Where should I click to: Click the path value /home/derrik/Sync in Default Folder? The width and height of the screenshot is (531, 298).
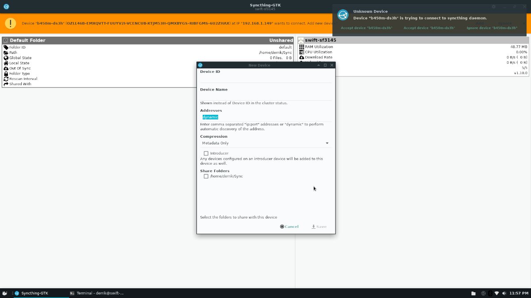click(275, 53)
